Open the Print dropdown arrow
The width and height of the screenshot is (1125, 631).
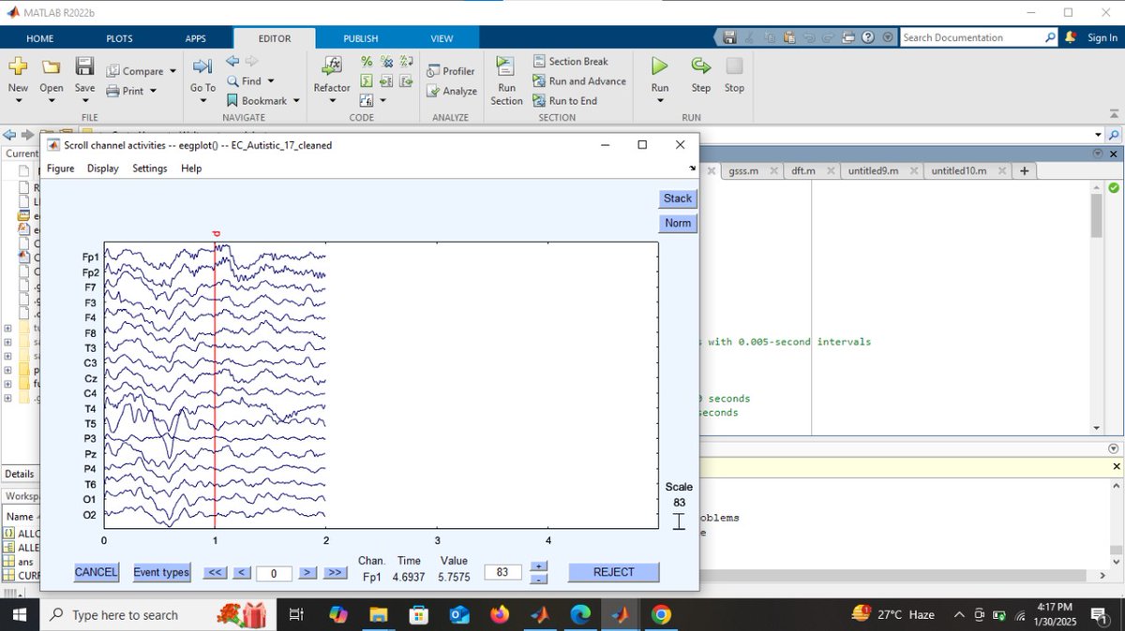click(x=152, y=91)
